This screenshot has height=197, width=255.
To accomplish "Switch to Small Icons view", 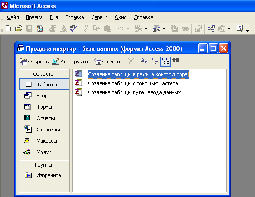I will click(x=155, y=62).
